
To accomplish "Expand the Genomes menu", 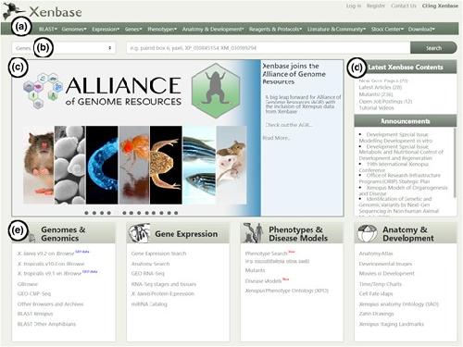I will pos(74,29).
